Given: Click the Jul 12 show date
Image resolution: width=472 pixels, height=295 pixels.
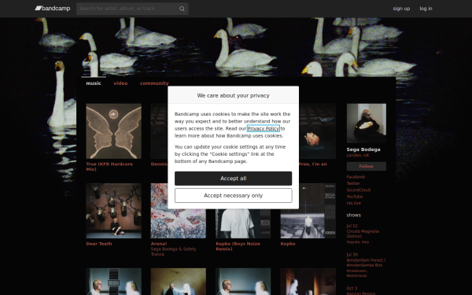Looking at the screenshot, I should pos(352,226).
